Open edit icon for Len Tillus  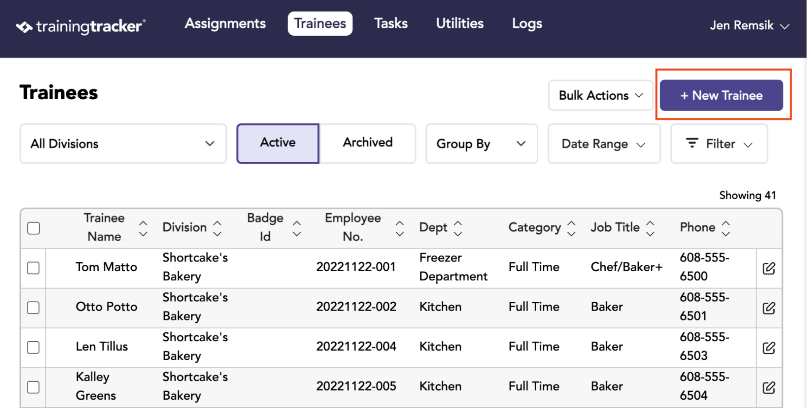769,348
